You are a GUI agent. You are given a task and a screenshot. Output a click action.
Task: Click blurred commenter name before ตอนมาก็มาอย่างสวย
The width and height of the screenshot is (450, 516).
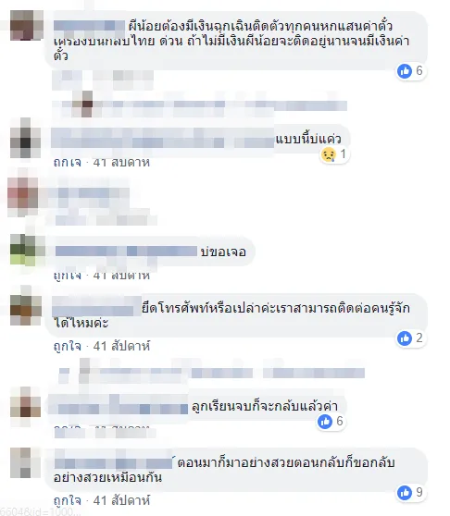point(113,462)
